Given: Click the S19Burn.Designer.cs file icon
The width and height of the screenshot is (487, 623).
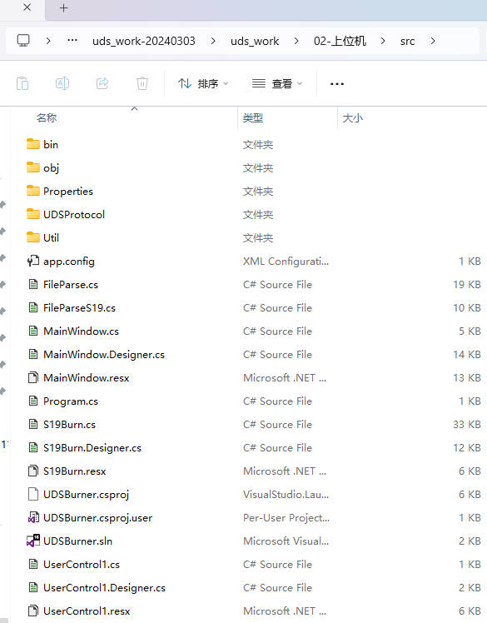Looking at the screenshot, I should pyautogui.click(x=33, y=447).
